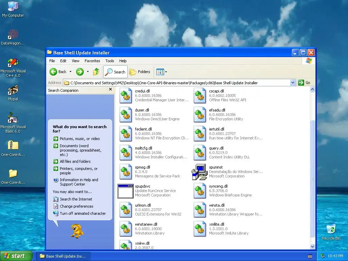Click the Start button
Image resolution: width=348 pixels, height=261 pixels.
[16, 256]
